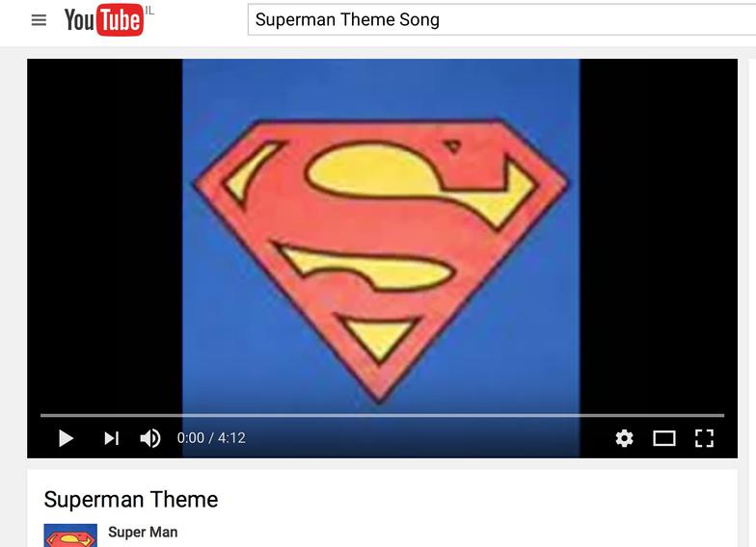Open the Super Man channel link
This screenshot has height=547, width=756.
pos(143,532)
